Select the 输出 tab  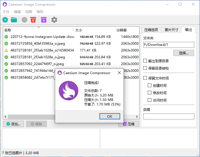pyautogui.click(x=188, y=30)
